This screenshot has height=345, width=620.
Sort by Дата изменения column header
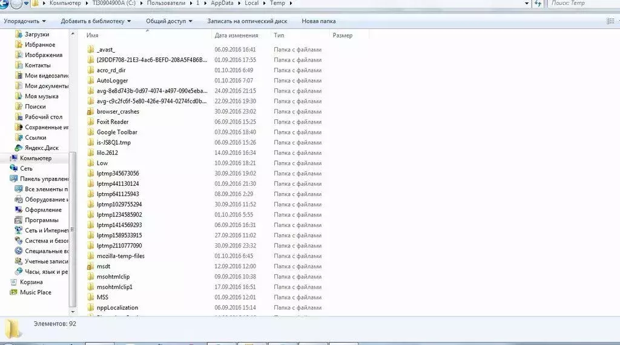pyautogui.click(x=237, y=35)
